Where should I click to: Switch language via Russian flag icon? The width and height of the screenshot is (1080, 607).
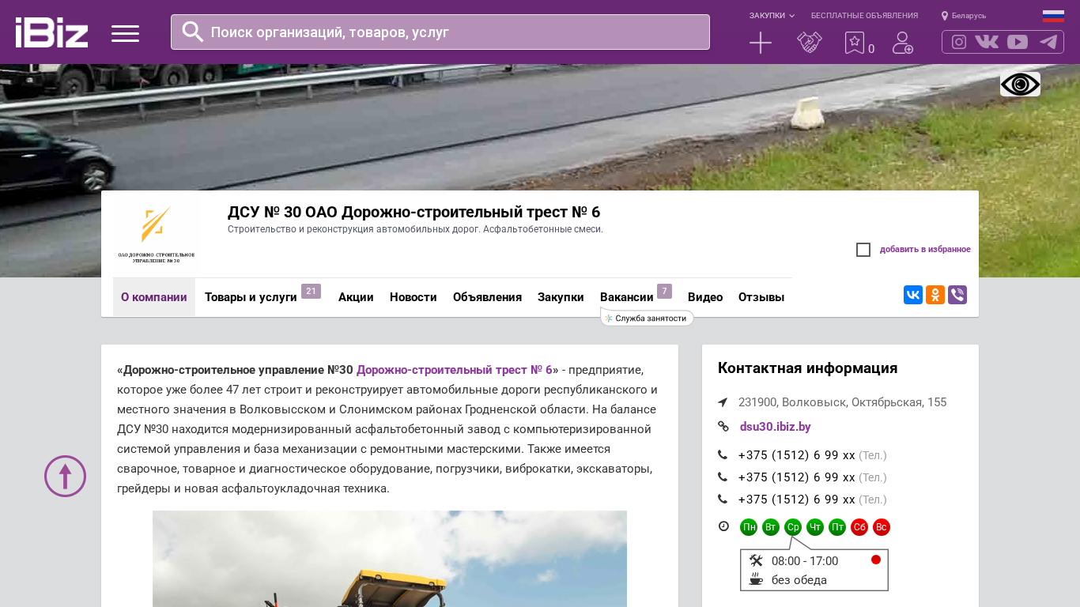point(1053,16)
